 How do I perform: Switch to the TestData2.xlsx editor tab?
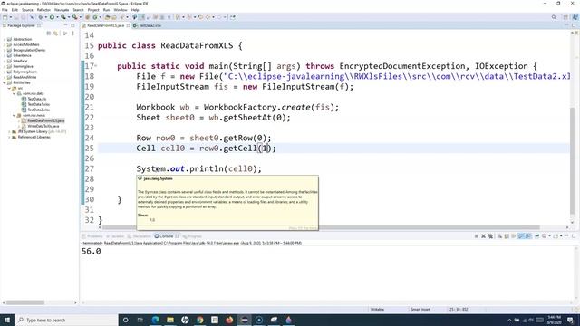(x=148, y=25)
